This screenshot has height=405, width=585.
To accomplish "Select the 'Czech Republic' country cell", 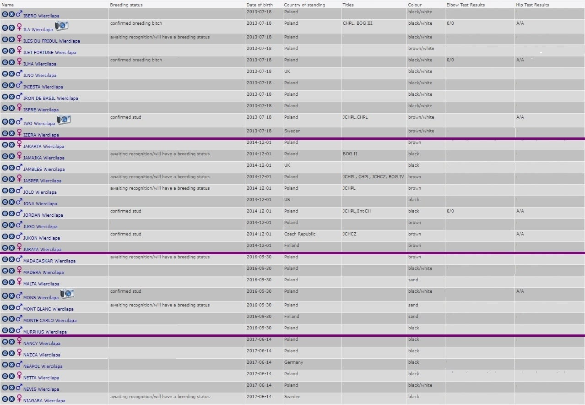I will 300,234.
